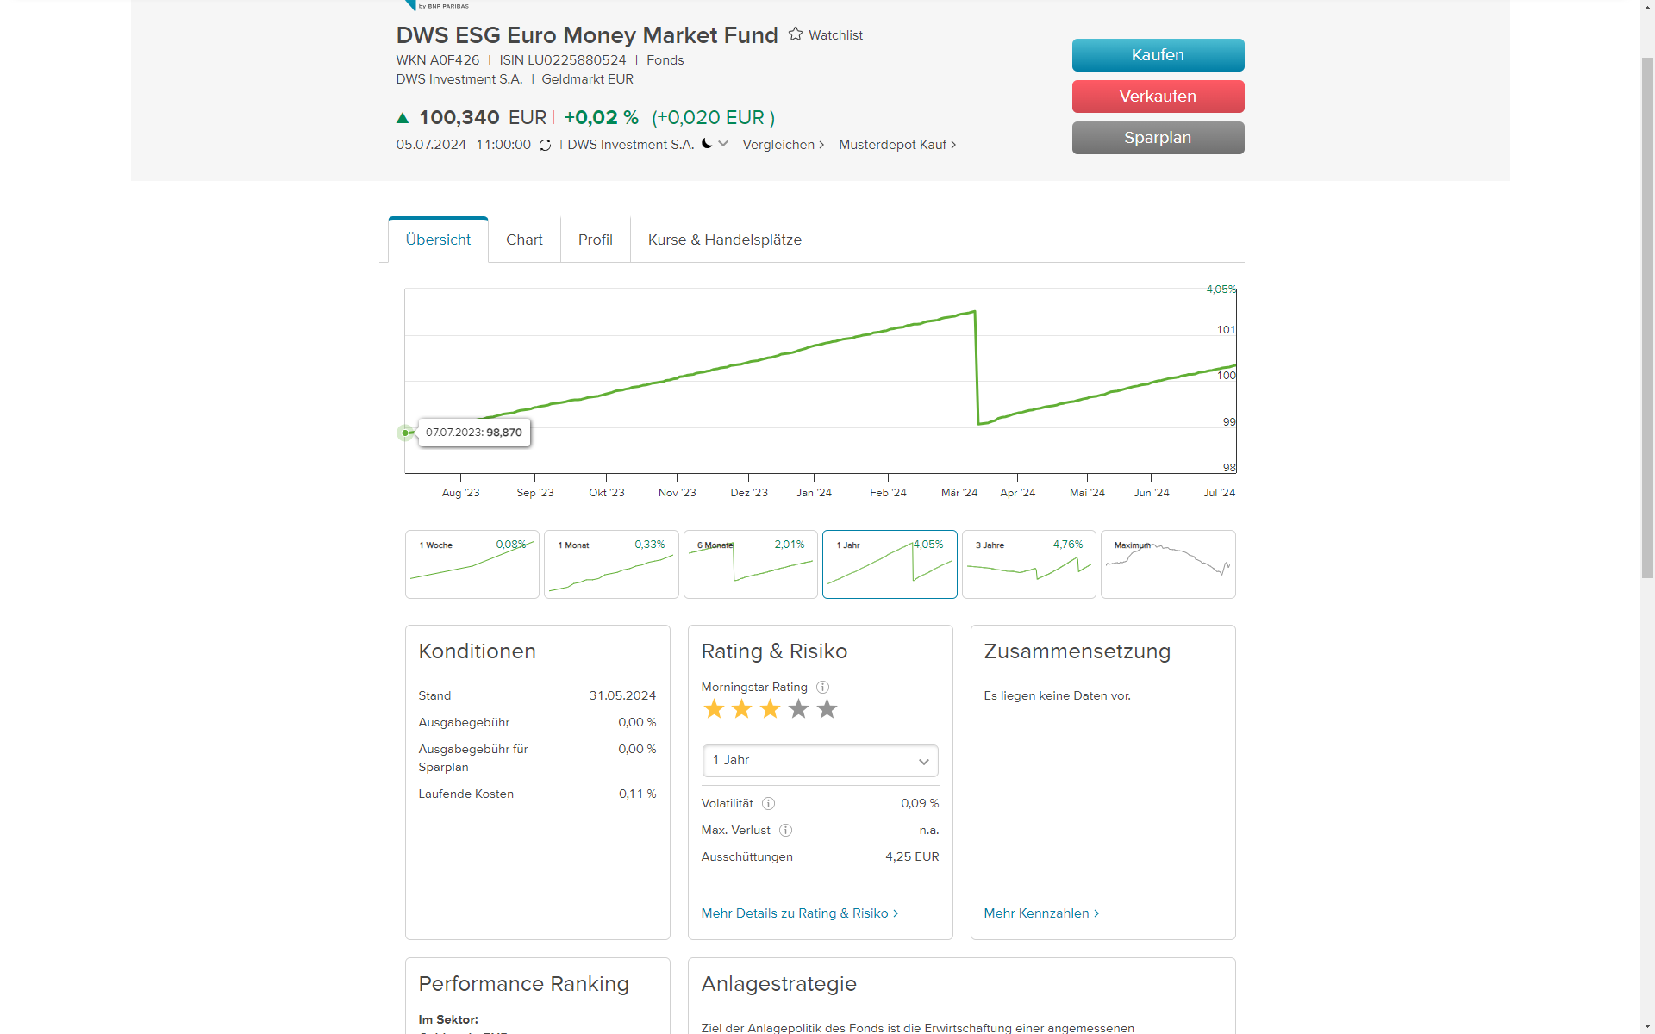The image size is (1655, 1034).
Task: Click the Watchlist star icon
Action: pos(796,34)
